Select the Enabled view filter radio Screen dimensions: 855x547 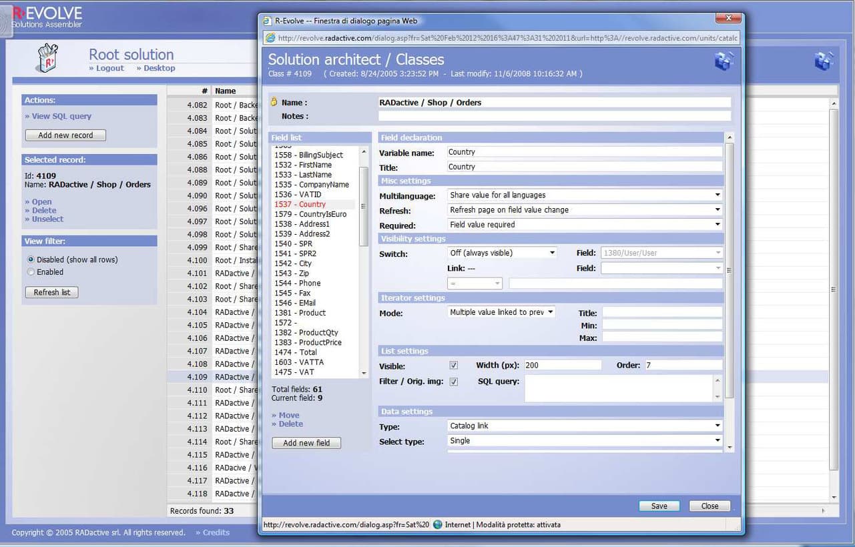pos(31,272)
